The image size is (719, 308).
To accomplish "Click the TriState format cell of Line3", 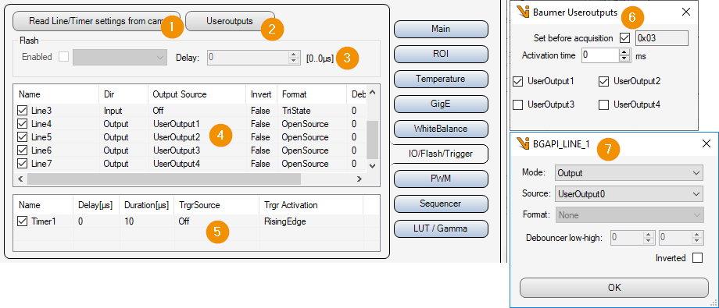I will click(297, 111).
